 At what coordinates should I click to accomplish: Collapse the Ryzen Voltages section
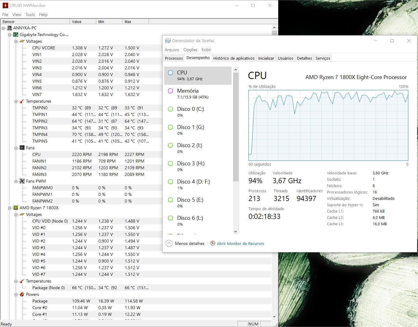(x=16, y=214)
